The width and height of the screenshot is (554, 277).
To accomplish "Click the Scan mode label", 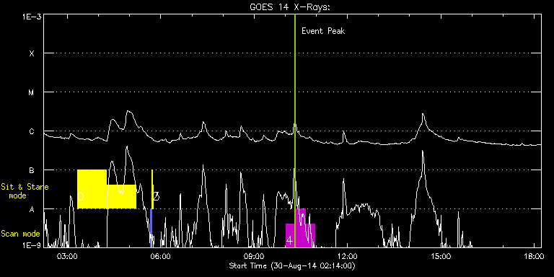I will pyautogui.click(x=20, y=234).
